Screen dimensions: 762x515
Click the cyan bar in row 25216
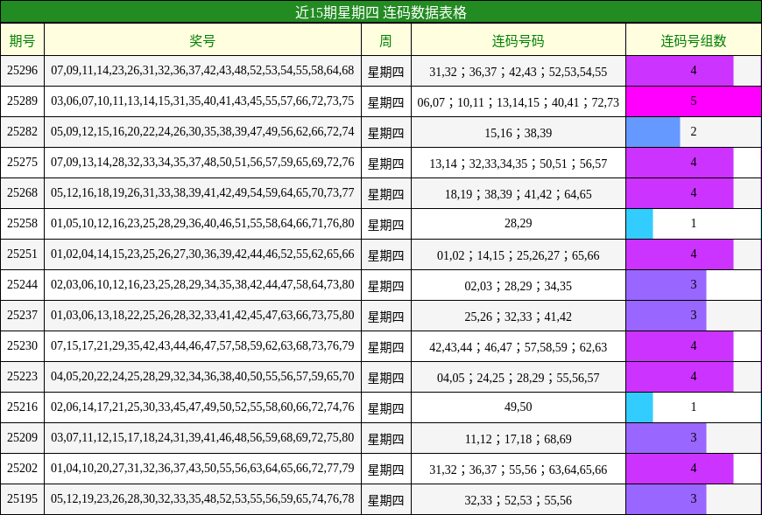(639, 408)
